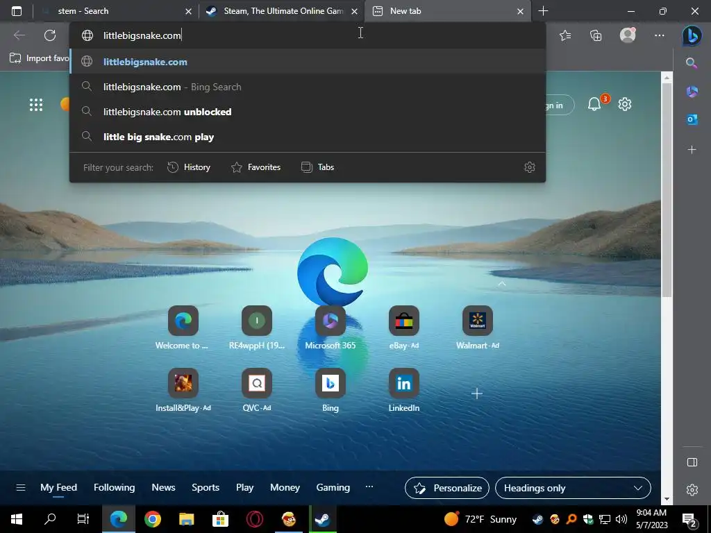
Task: Open the eBay quick link tile
Action: click(403, 321)
